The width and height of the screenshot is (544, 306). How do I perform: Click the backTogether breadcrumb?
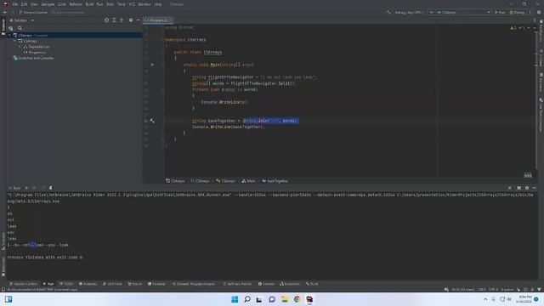point(275,181)
